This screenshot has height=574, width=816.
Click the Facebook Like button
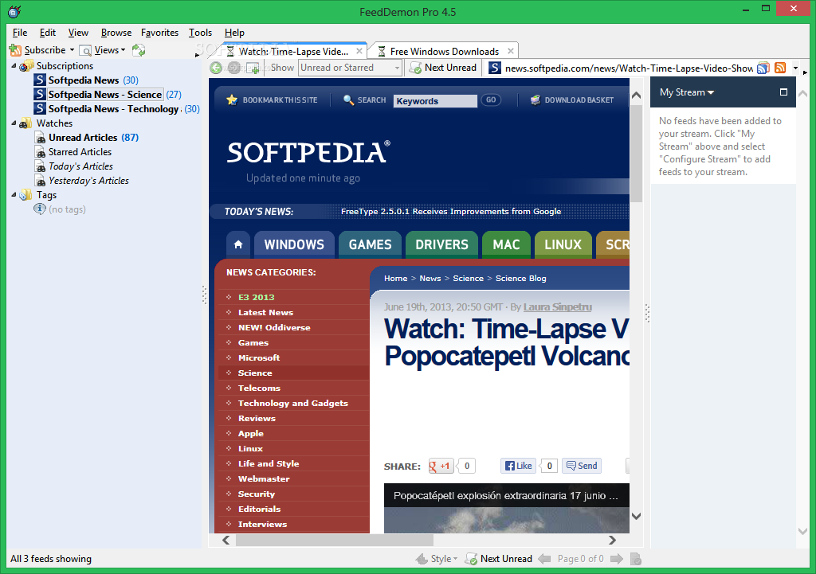518,466
